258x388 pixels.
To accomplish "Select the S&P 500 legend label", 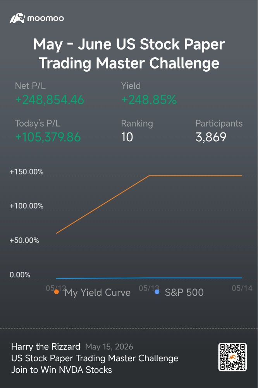I will [x=184, y=292].
